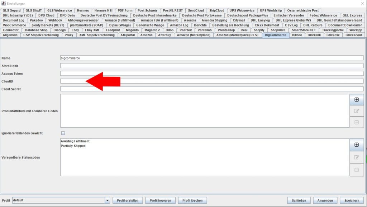The width and height of the screenshot is (367, 207).
Task: Switch to the Database Shop tab
Action: (x=36, y=30)
